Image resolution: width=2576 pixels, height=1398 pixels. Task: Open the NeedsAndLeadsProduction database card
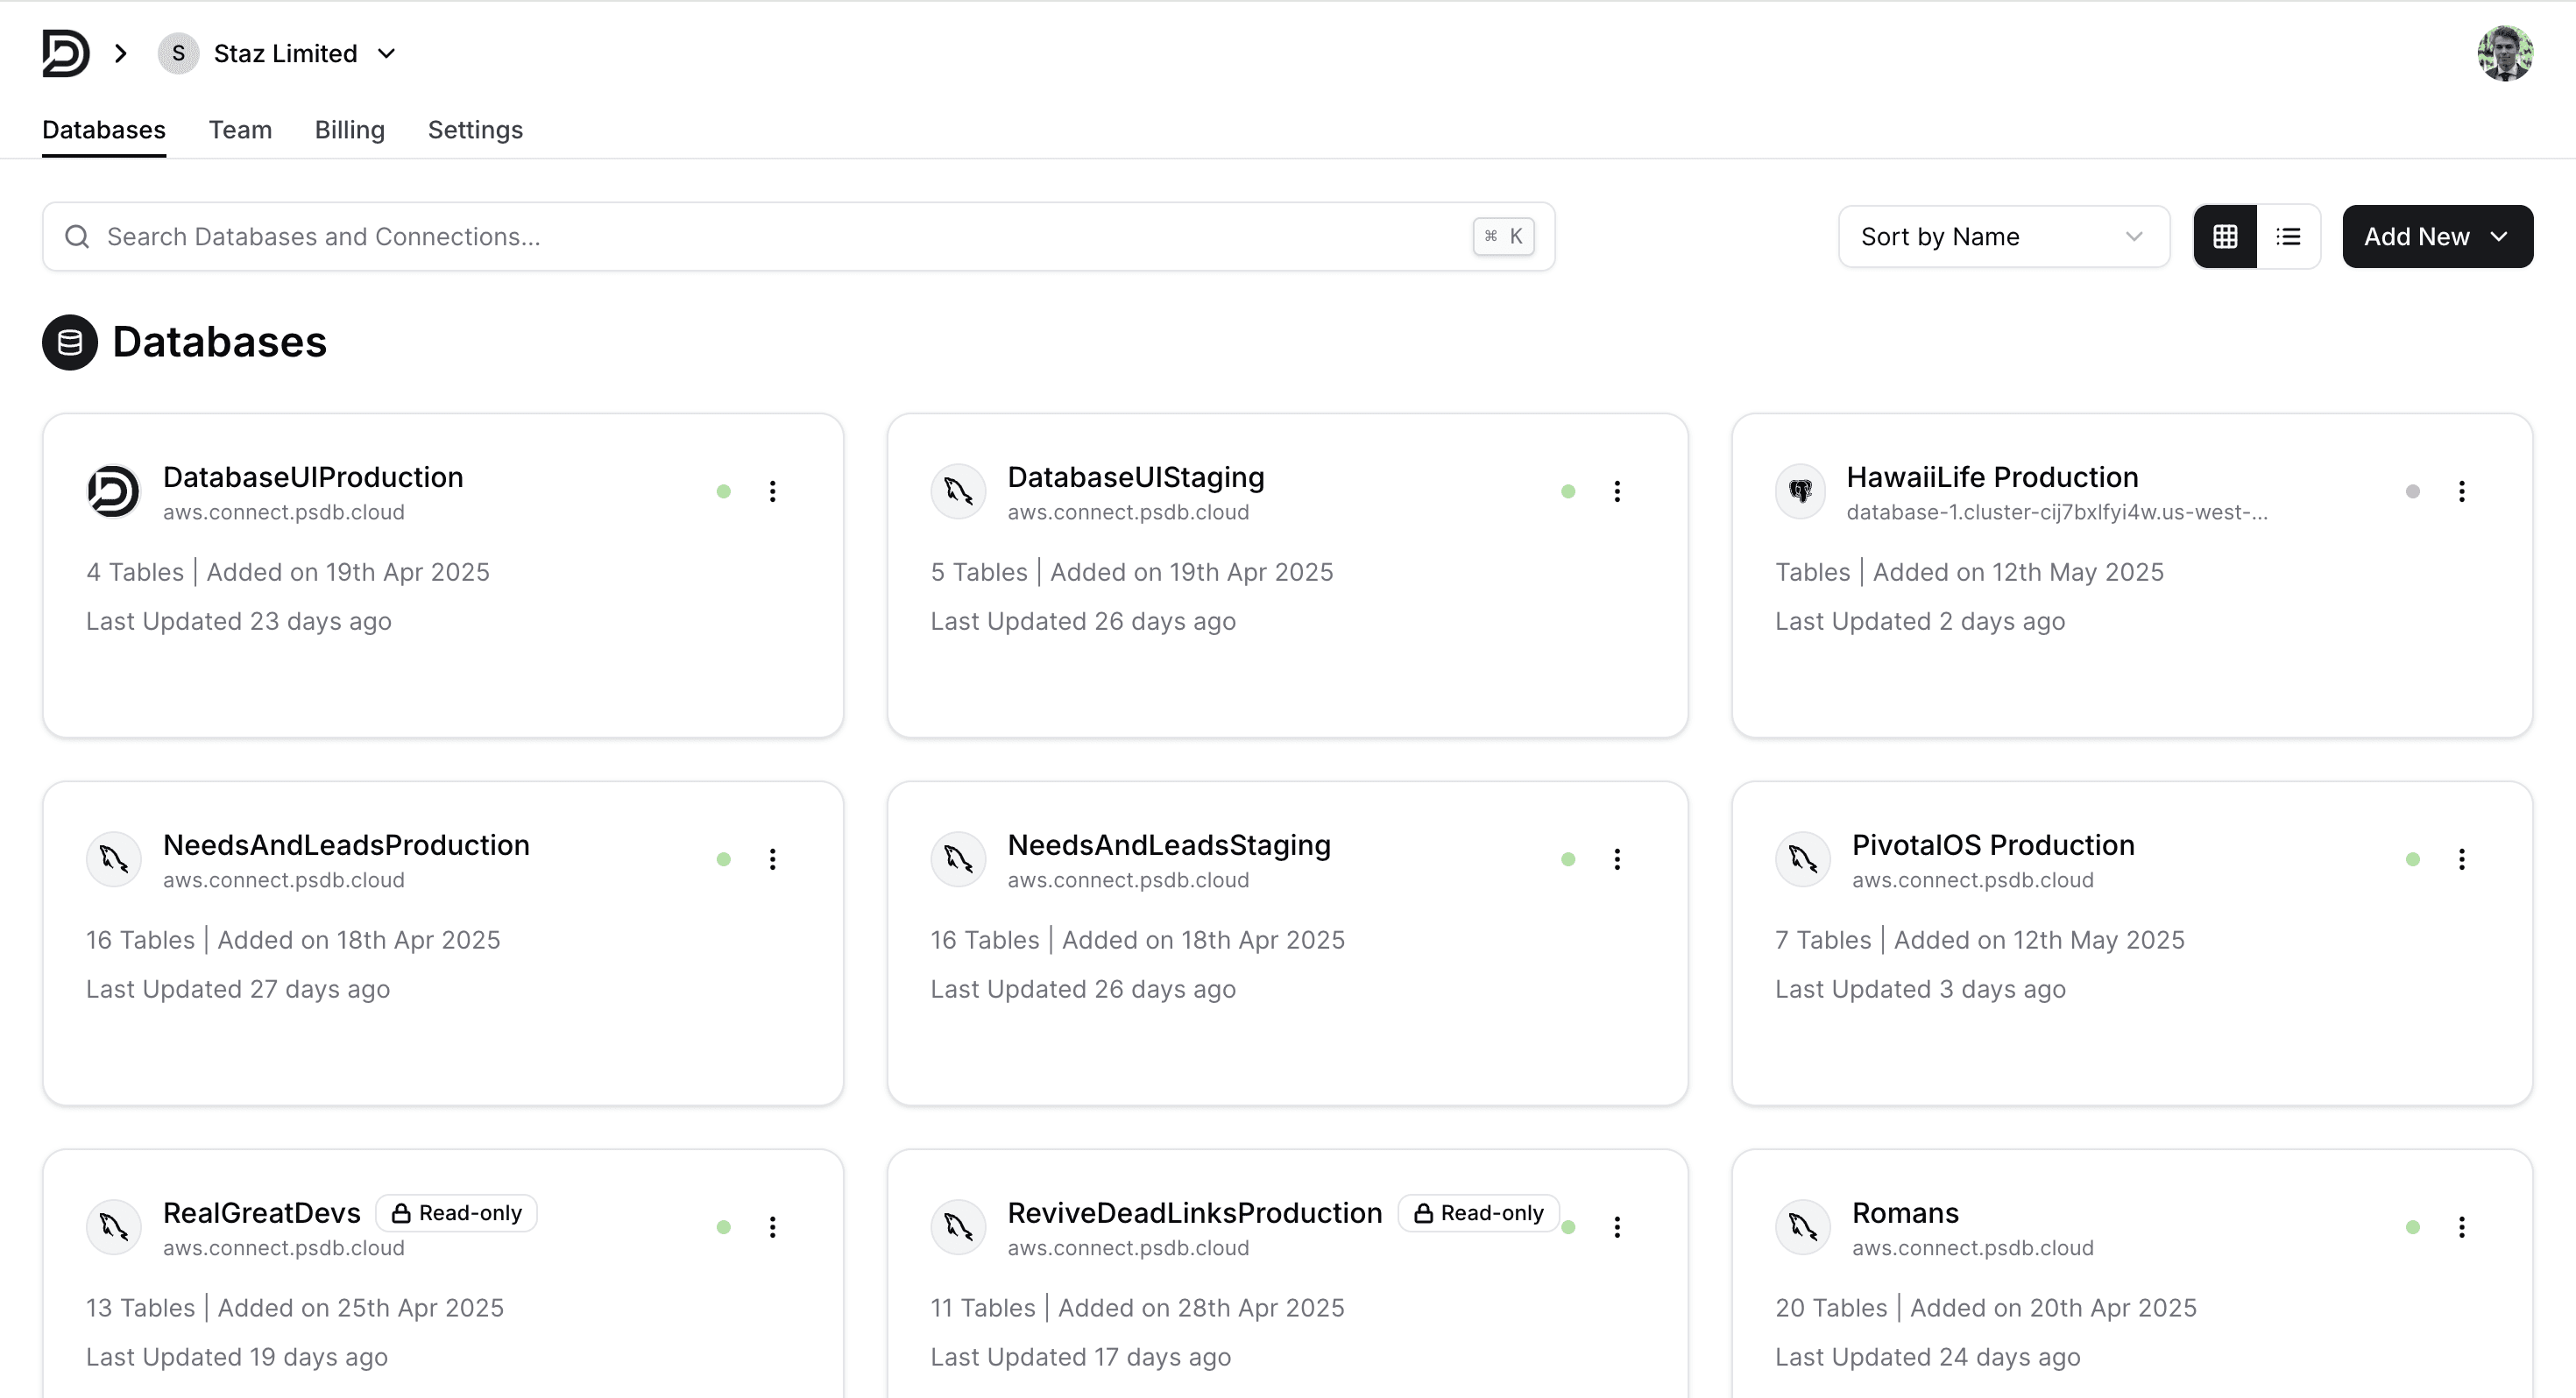(x=346, y=845)
